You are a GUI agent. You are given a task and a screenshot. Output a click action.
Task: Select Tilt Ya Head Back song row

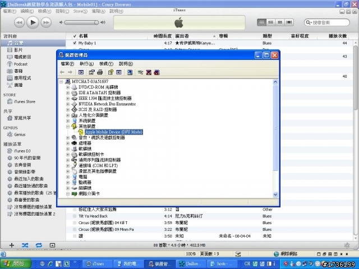click(209, 216)
